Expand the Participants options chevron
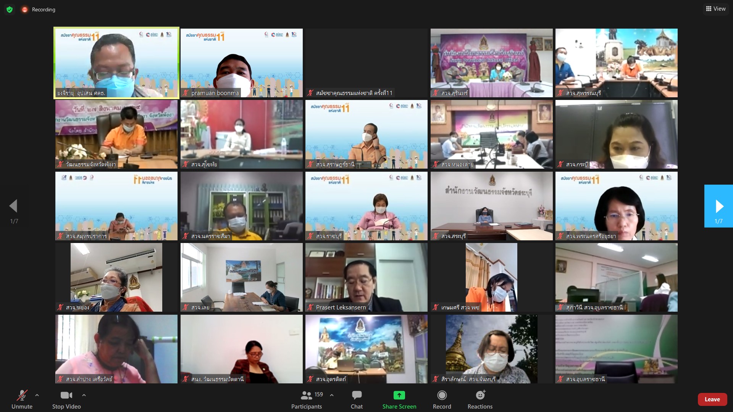 click(332, 395)
